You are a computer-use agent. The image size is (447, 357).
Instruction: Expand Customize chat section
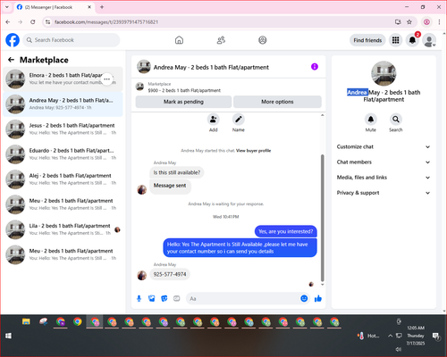[384, 146]
